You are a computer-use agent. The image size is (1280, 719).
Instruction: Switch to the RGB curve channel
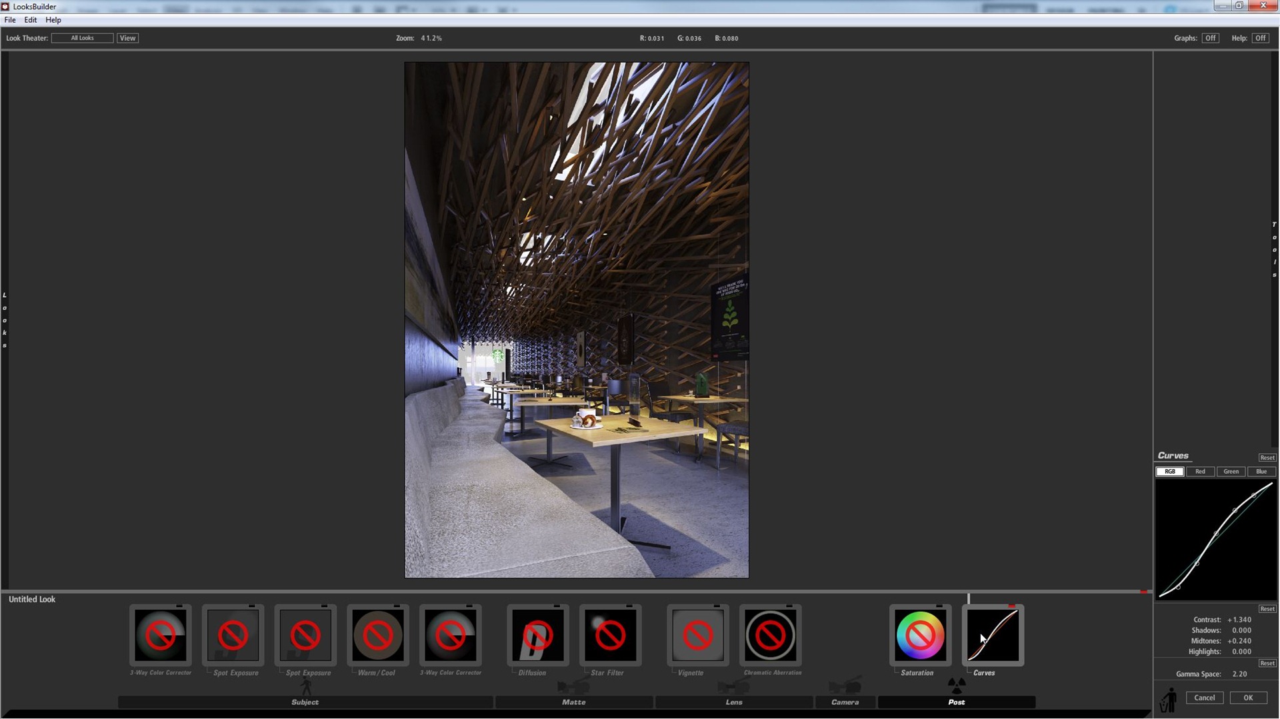point(1170,472)
